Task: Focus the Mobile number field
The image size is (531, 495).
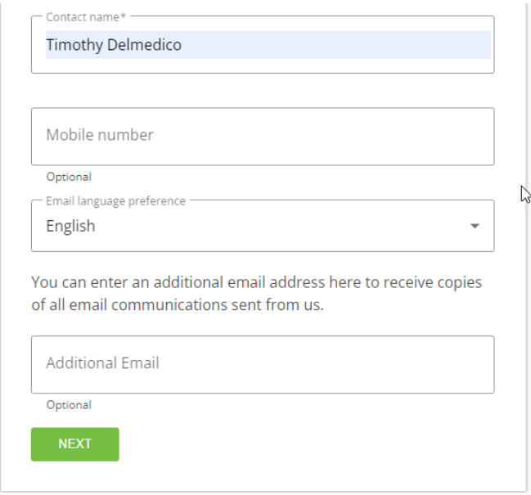Action: pos(262,136)
